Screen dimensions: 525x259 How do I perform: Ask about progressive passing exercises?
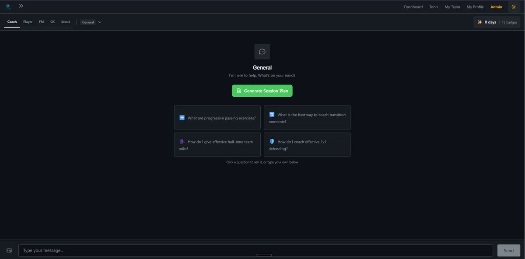[217, 118]
